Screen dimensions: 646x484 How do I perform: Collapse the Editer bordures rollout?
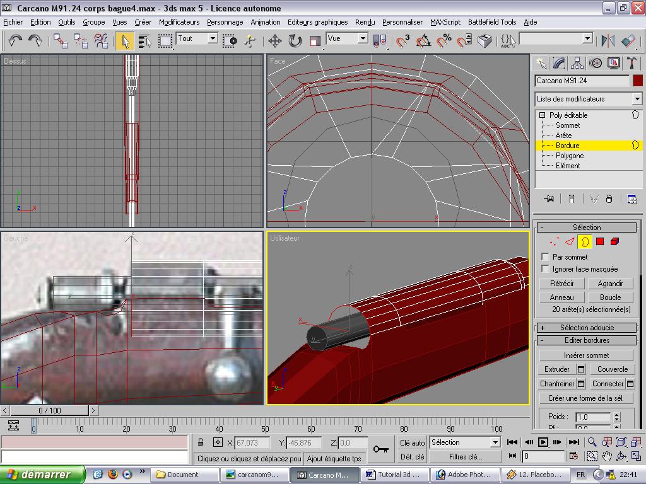587,340
